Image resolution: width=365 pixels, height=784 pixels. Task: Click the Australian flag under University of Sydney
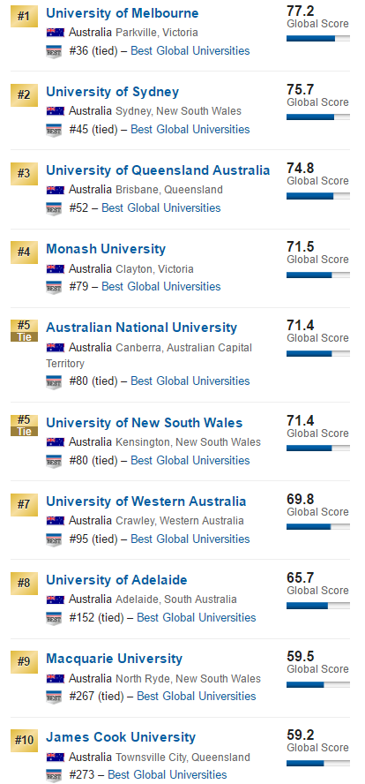[x=56, y=111]
